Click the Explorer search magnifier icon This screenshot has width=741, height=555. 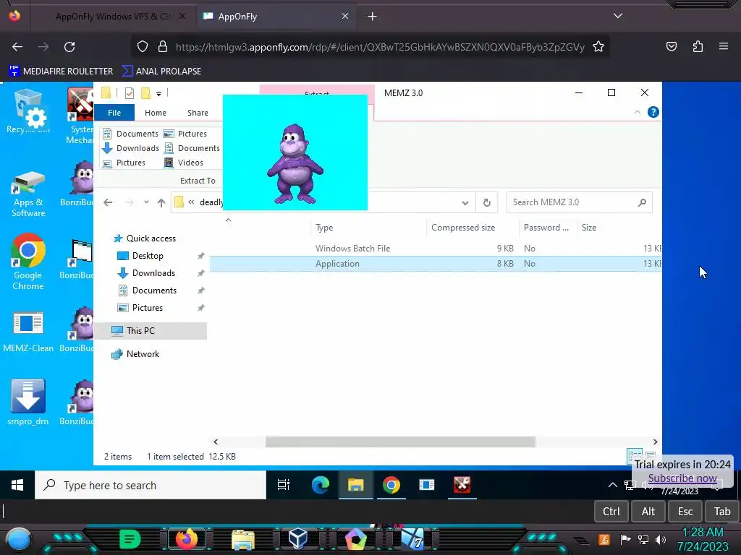pyautogui.click(x=642, y=202)
